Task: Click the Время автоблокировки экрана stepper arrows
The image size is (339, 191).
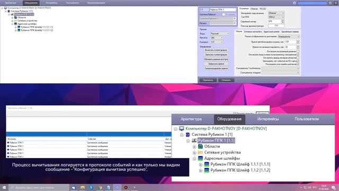Action: pos(298,42)
